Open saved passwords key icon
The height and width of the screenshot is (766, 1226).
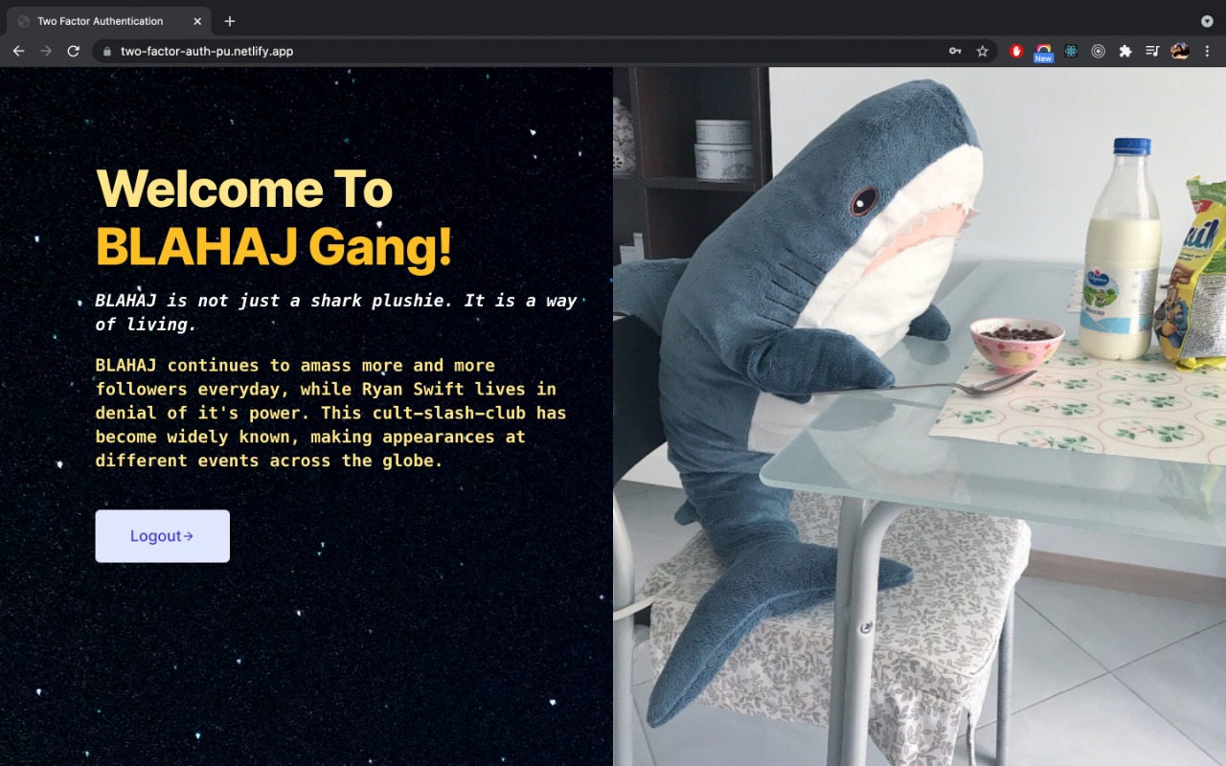pyautogui.click(x=955, y=51)
